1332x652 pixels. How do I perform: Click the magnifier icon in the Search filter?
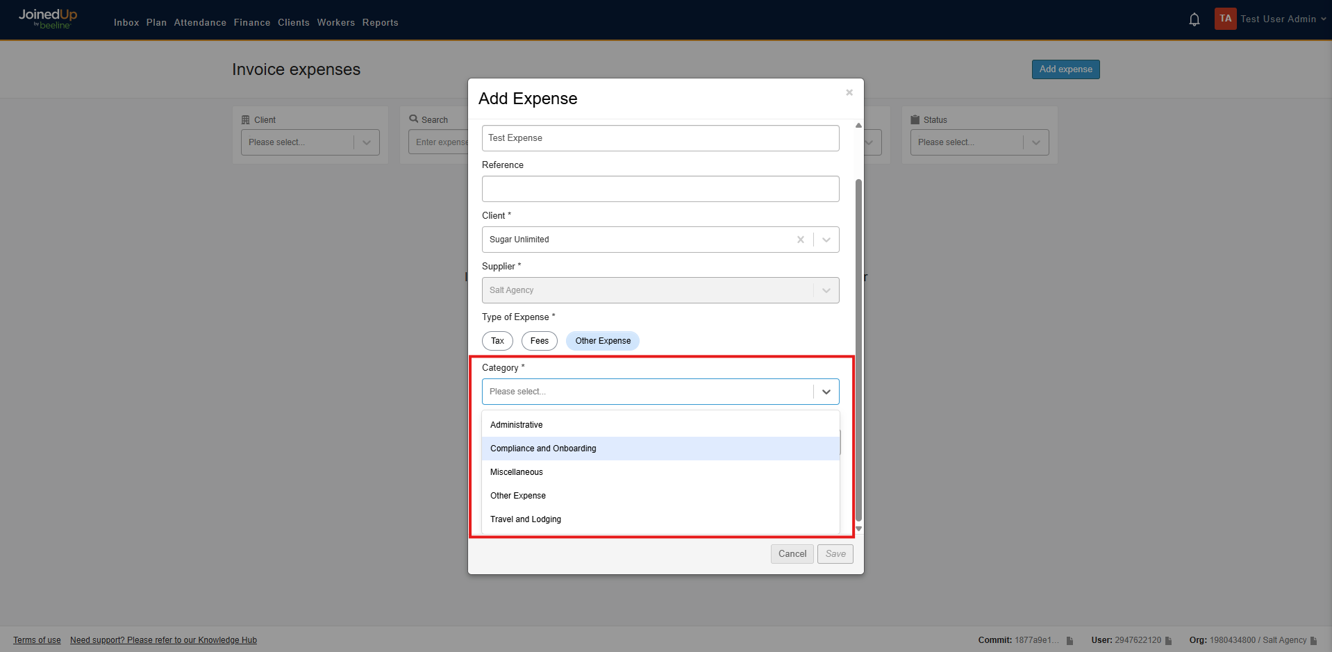coord(414,119)
